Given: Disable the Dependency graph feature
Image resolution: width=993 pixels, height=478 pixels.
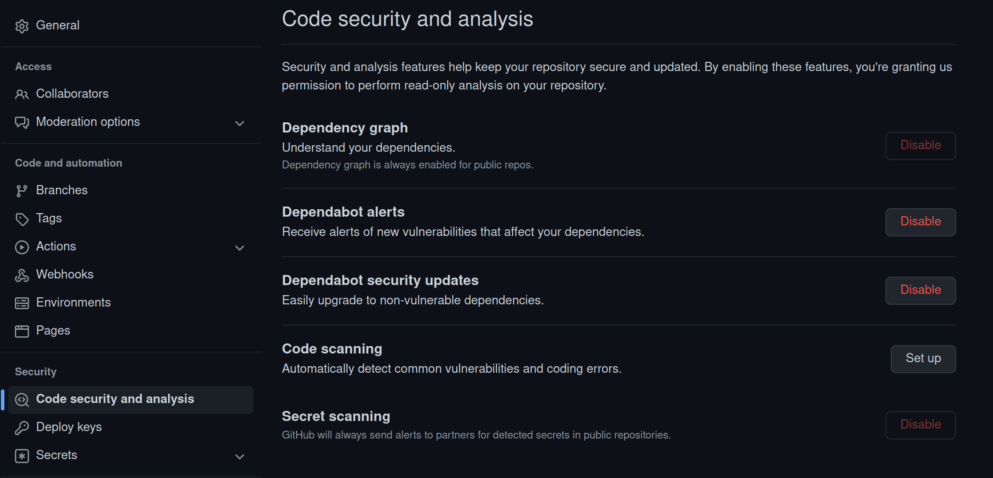Looking at the screenshot, I should pos(920,145).
